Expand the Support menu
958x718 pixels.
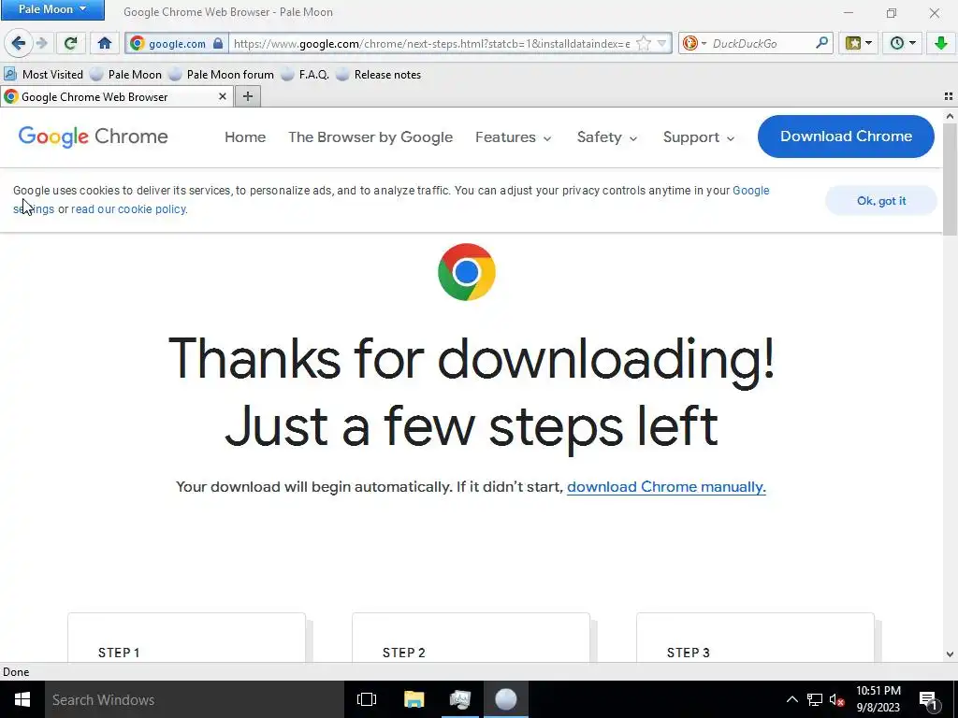699,137
